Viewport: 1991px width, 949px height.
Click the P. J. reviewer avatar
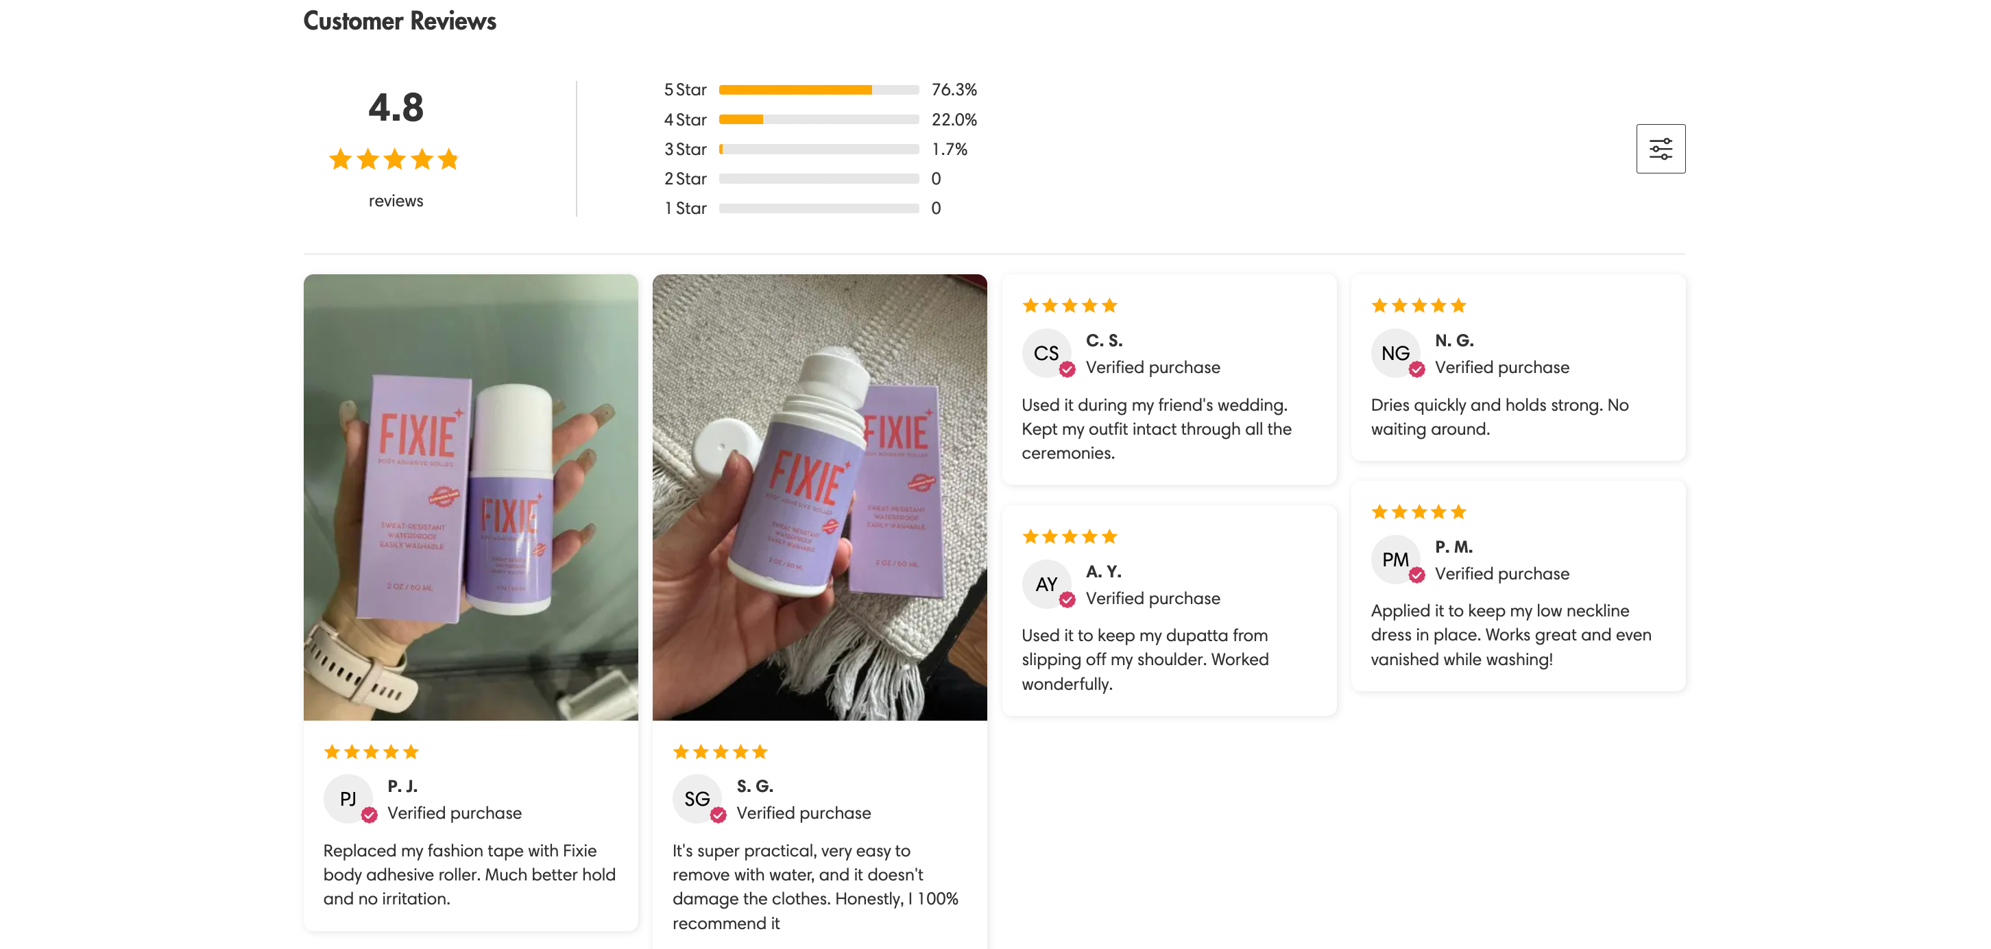(348, 799)
